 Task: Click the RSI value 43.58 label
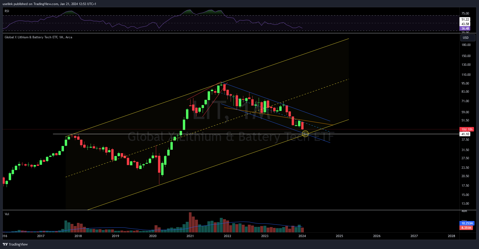pyautogui.click(x=465, y=24)
